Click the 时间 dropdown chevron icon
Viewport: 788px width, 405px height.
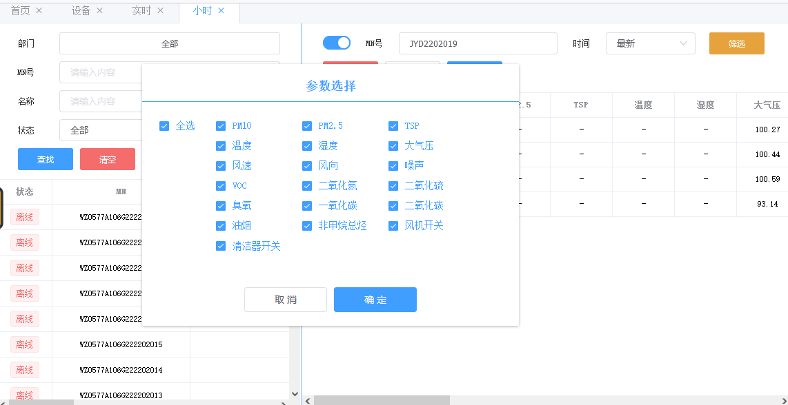(683, 43)
